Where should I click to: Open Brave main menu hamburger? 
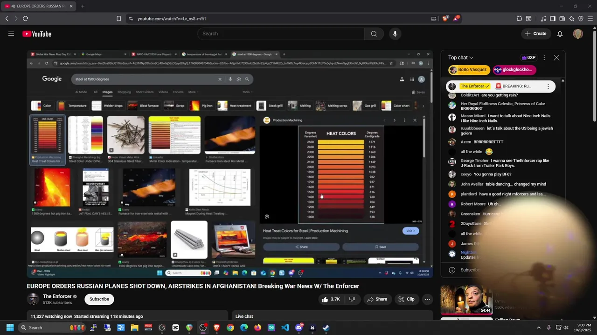point(590,19)
